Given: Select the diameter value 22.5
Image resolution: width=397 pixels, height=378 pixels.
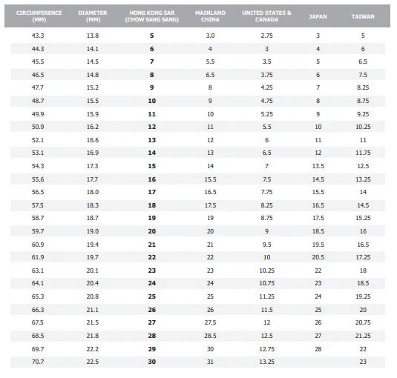Looking at the screenshot, I should coord(93,362).
